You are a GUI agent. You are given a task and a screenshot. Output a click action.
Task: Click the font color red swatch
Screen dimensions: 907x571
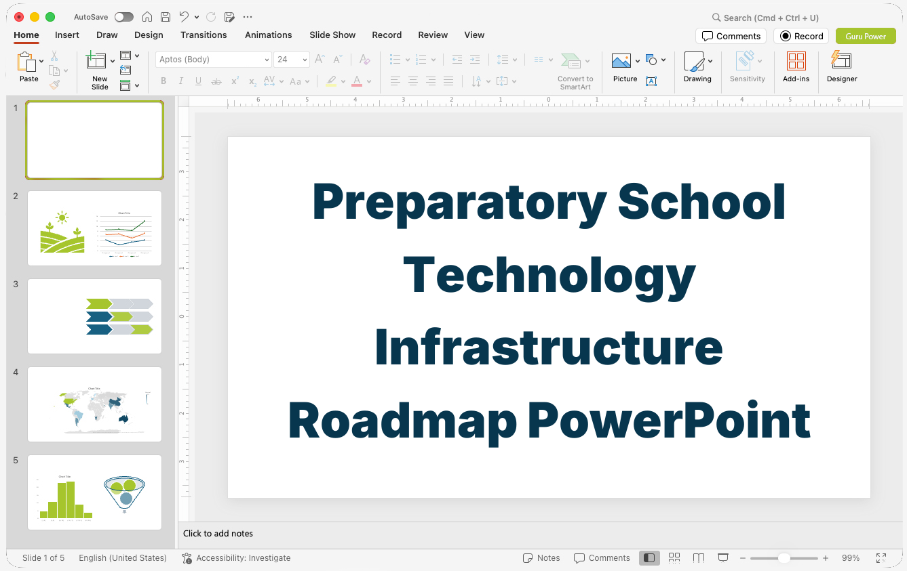coord(357,81)
